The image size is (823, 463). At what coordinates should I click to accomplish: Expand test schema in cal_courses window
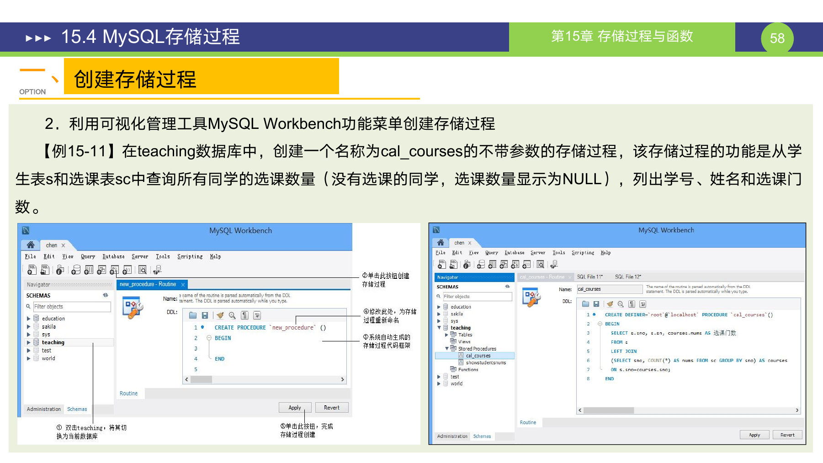(439, 377)
